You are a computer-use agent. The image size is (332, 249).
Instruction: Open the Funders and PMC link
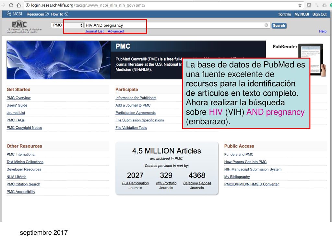pyautogui.click(x=239, y=154)
